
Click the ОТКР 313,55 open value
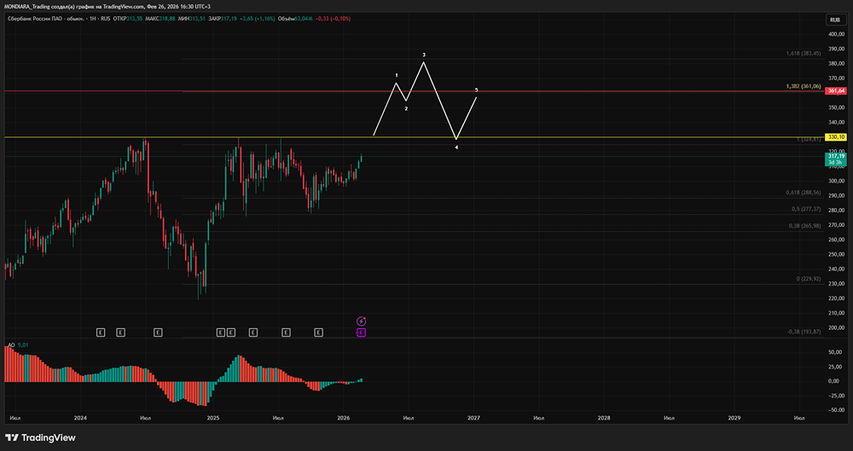click(x=127, y=19)
